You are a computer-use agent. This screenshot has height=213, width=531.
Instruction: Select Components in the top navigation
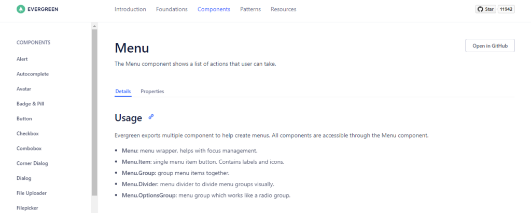(x=214, y=9)
